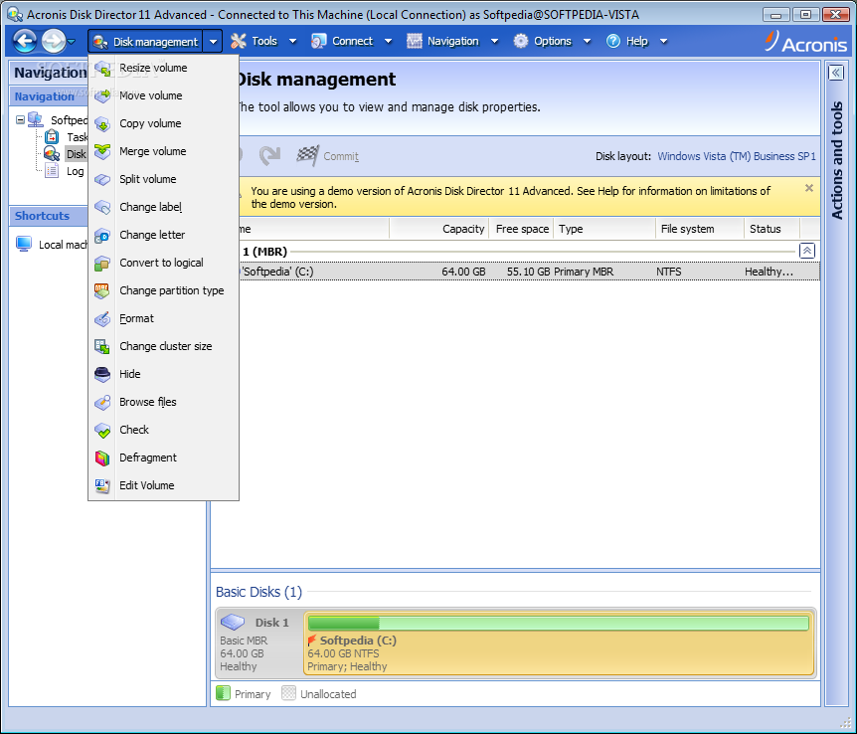Screen dimensions: 857x734
Task: Click the Copy volume icon
Action: (102, 123)
